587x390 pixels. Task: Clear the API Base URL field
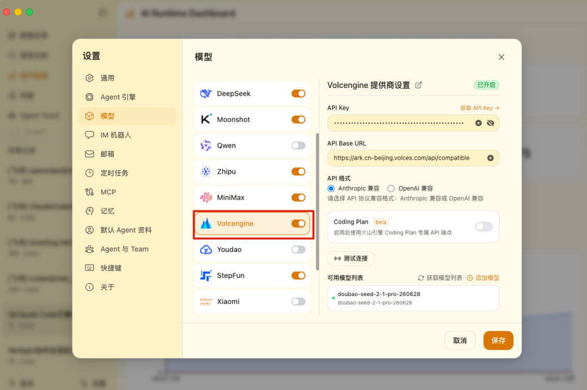coord(490,158)
